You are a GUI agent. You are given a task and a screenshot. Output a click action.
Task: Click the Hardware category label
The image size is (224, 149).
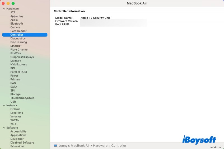13,9
